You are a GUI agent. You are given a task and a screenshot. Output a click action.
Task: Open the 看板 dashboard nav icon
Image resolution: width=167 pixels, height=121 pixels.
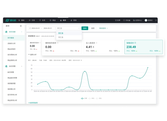(19, 20)
